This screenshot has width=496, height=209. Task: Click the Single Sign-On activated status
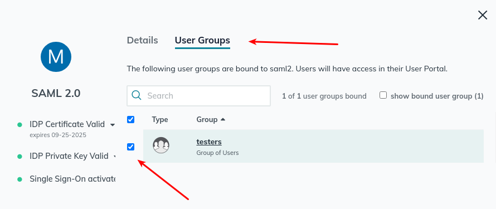(72, 179)
